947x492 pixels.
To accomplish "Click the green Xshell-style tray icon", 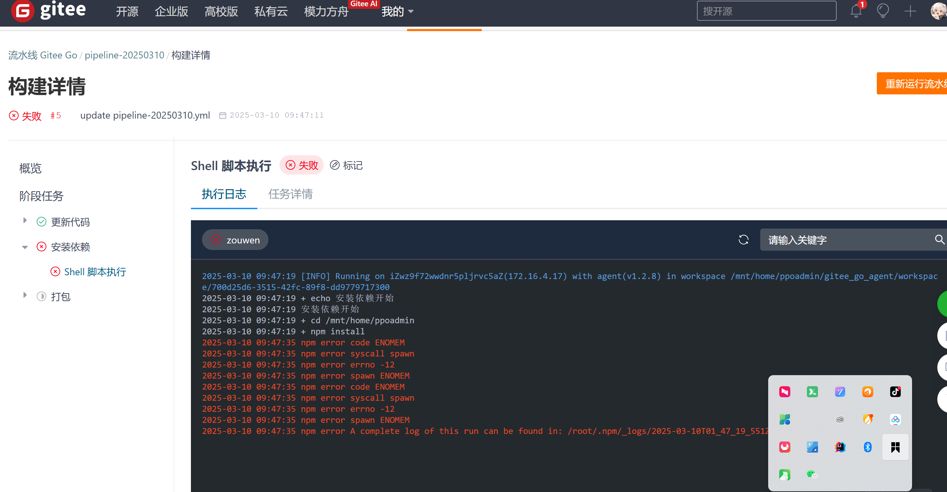I will click(x=812, y=392).
